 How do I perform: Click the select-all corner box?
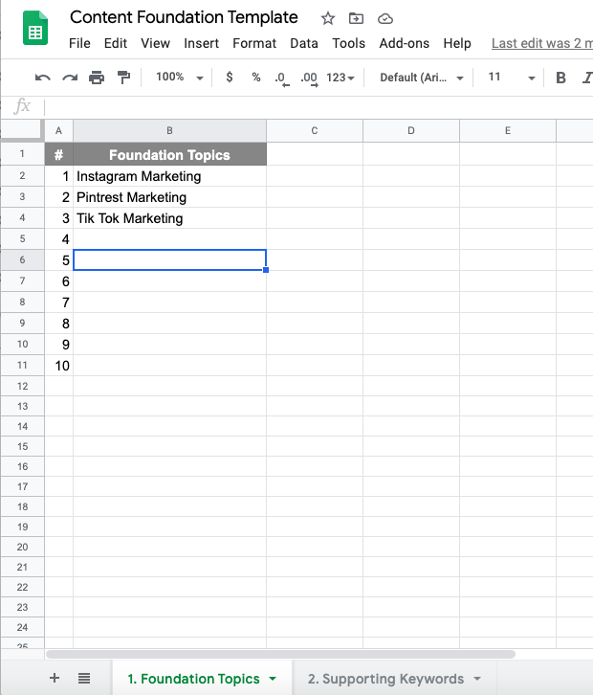(22, 131)
